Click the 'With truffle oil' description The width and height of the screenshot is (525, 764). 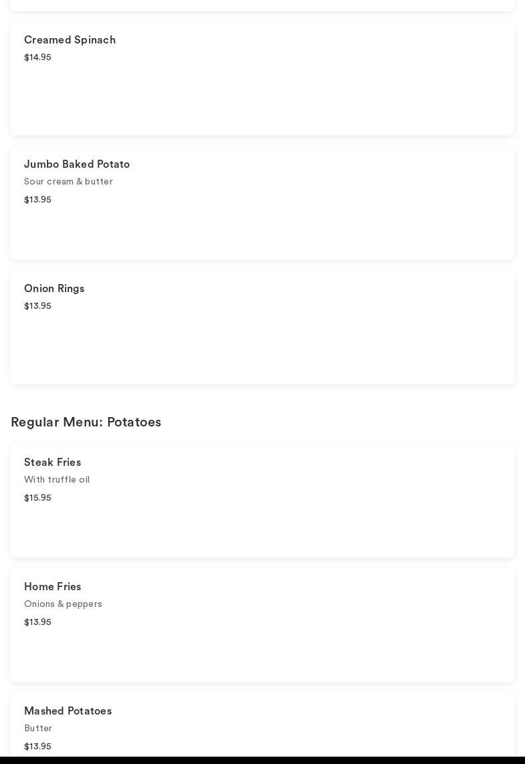pyautogui.click(x=57, y=480)
